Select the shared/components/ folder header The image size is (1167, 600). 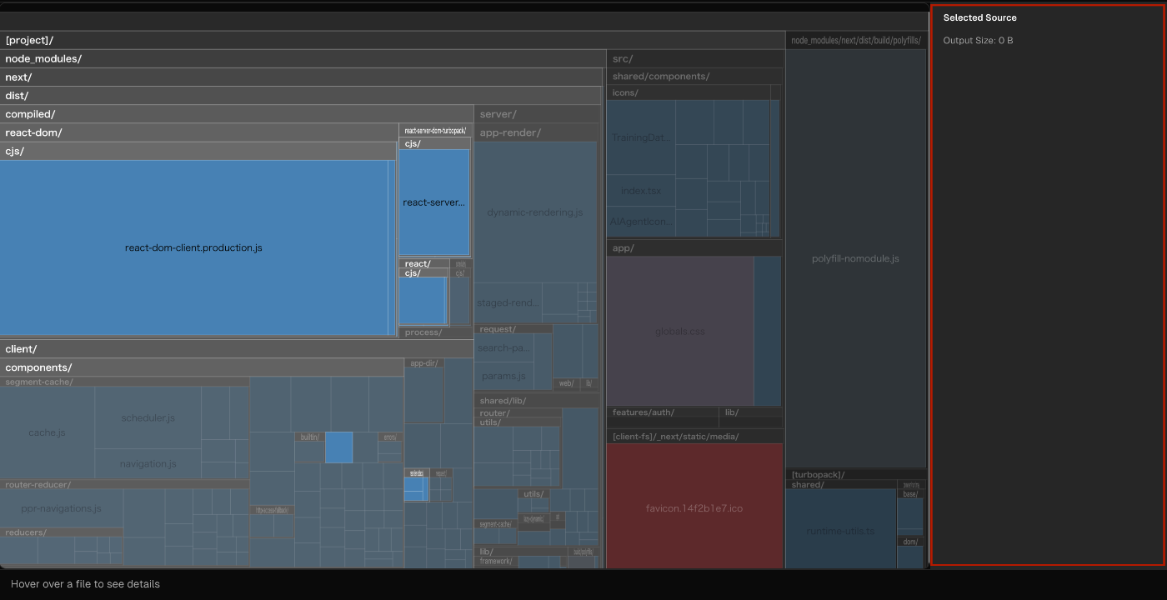point(695,77)
